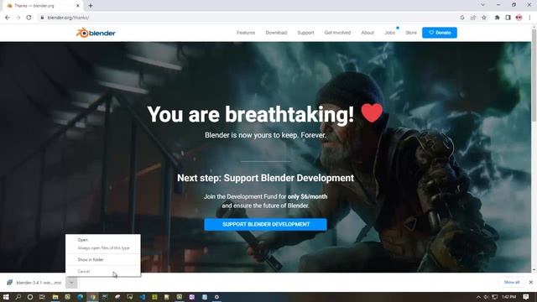
Task: Click the blender.org/thanks/ address bar
Action: point(247,18)
